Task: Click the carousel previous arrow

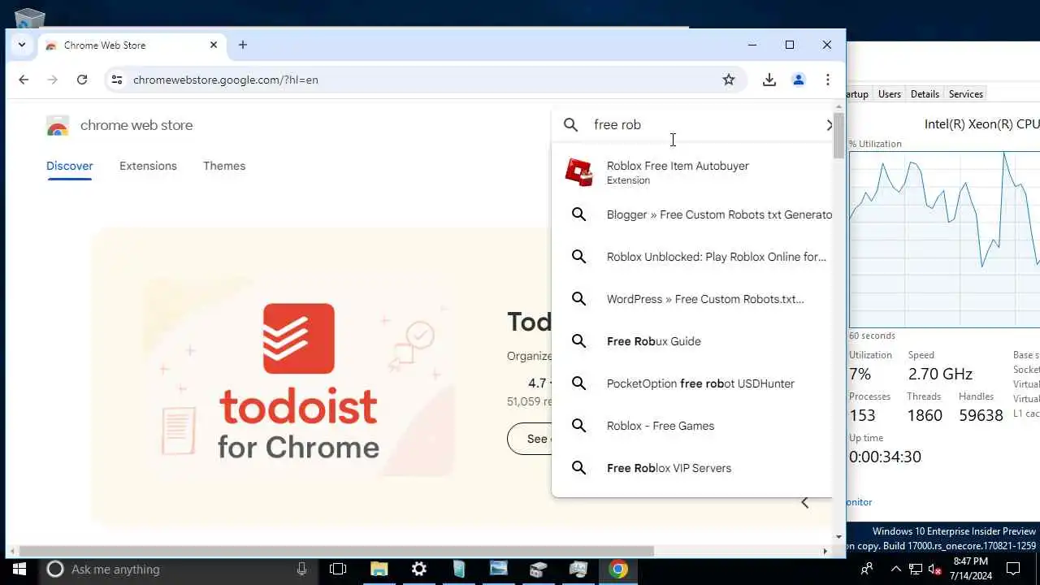Action: 805,503
